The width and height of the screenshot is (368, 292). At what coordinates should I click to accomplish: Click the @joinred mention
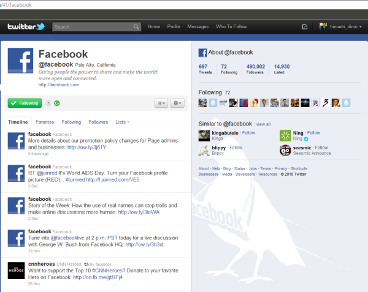(47, 173)
